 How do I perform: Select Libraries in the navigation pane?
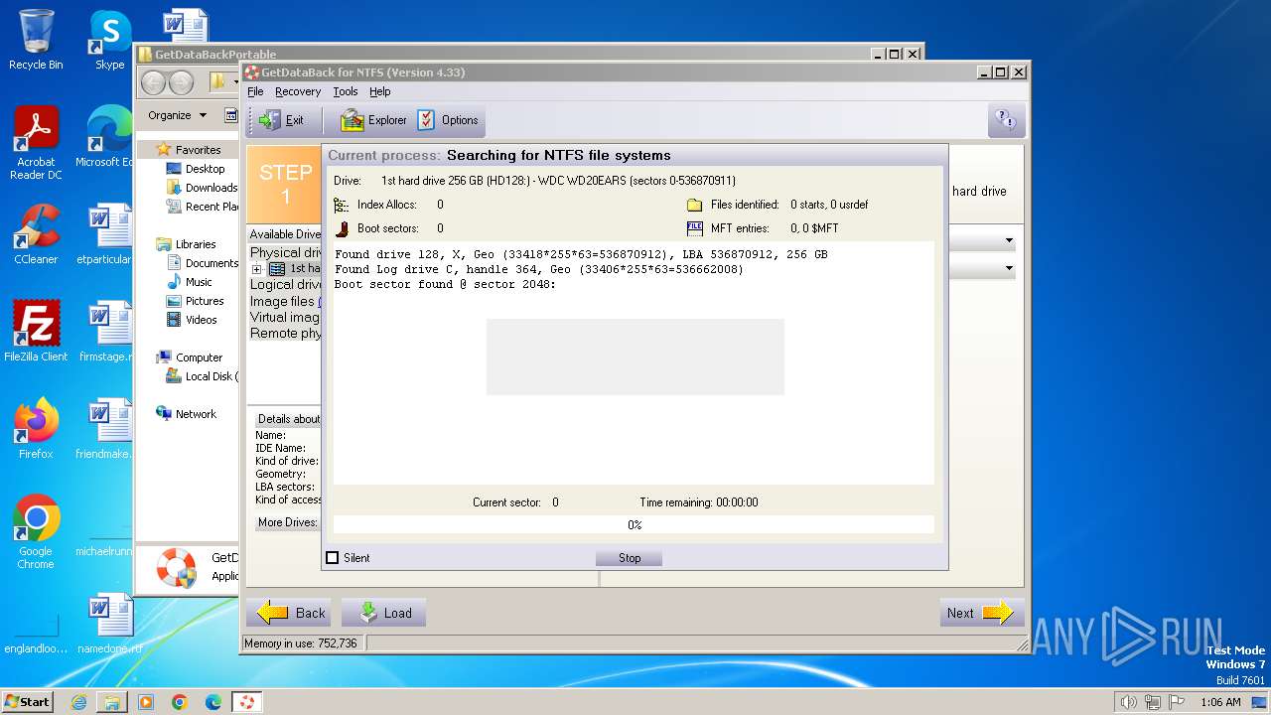(186, 244)
